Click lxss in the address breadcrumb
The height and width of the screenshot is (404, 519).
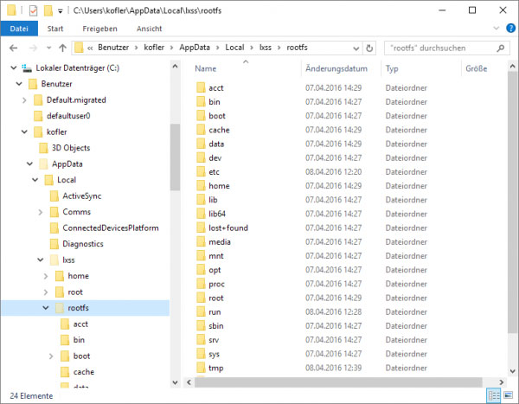[266, 48]
